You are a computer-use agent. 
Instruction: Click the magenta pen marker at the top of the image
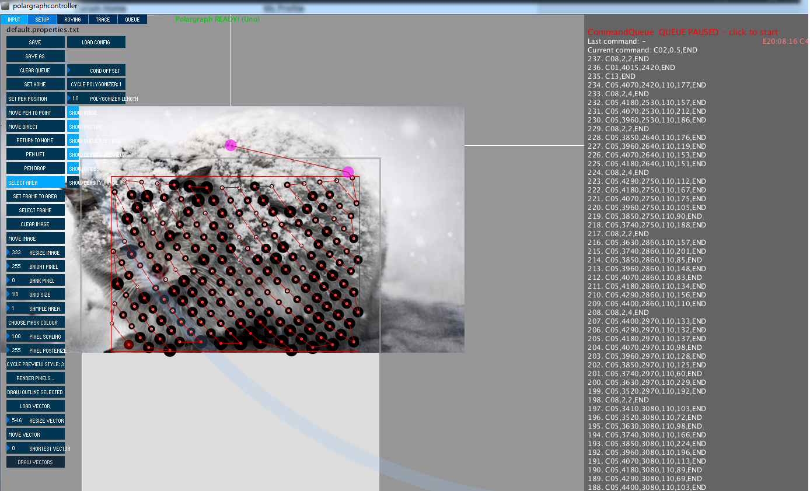[231, 145]
